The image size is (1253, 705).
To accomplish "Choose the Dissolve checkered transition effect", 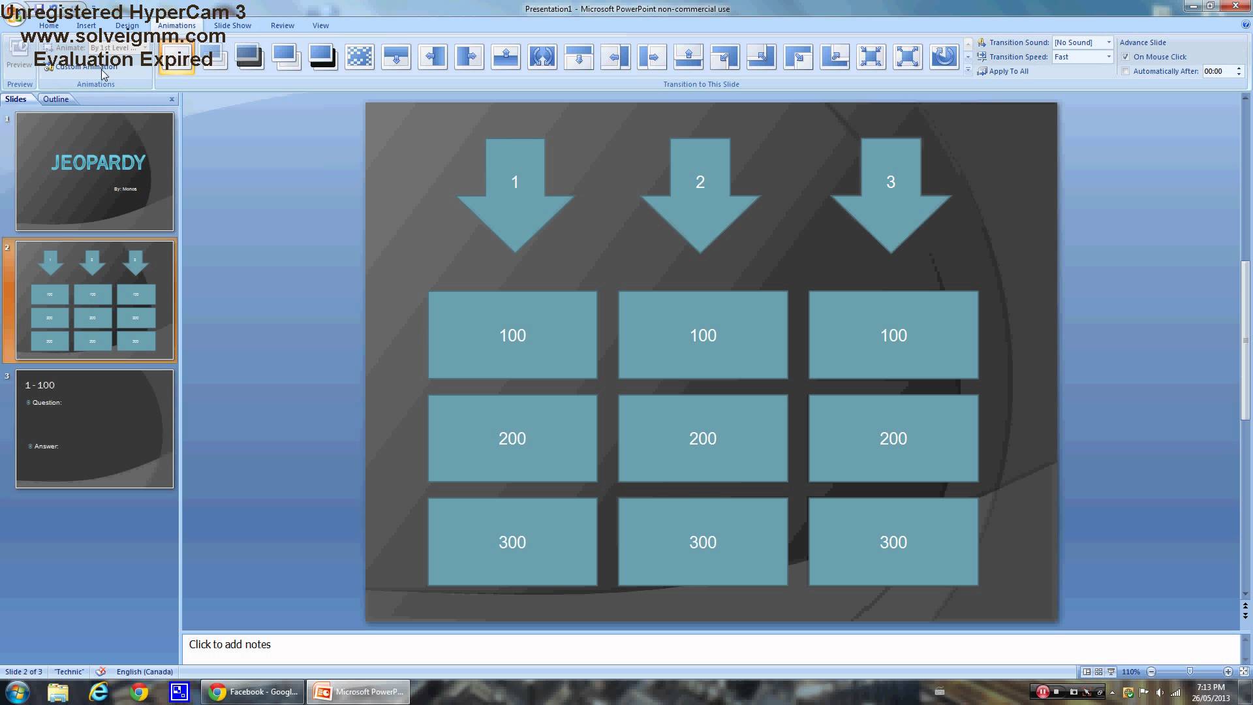I will click(359, 57).
